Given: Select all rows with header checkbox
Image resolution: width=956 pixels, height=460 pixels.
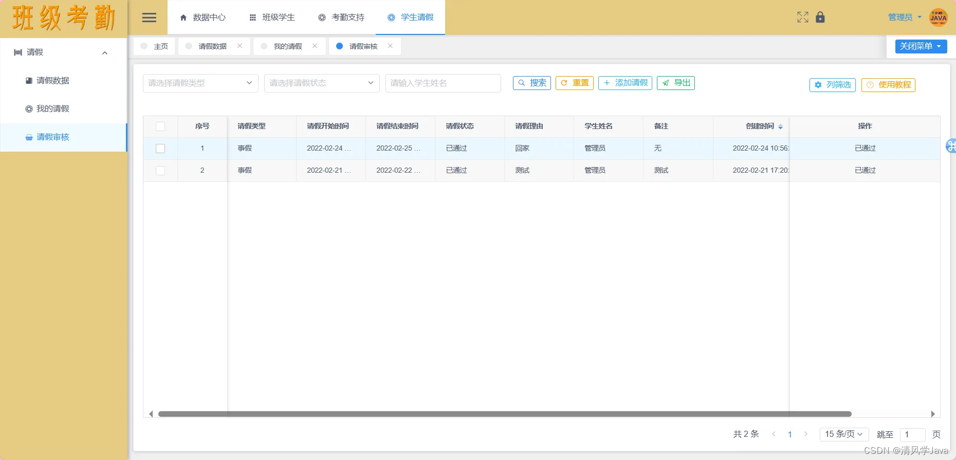Looking at the screenshot, I should point(160,126).
